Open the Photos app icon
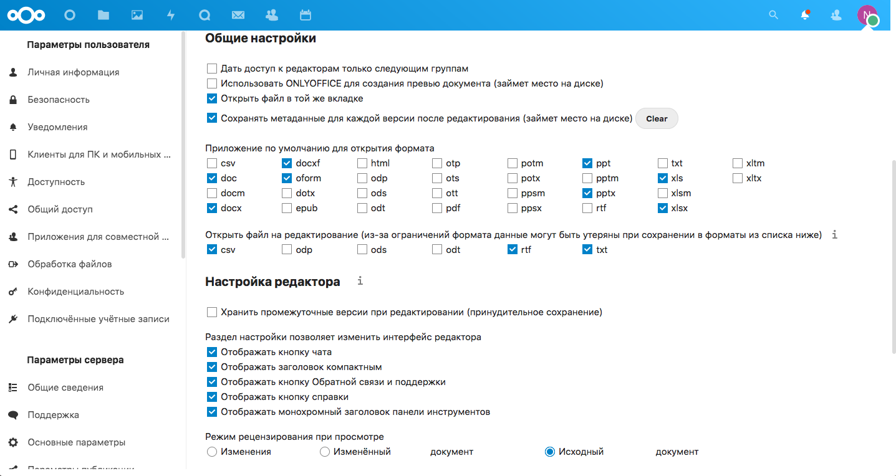 pyautogui.click(x=137, y=15)
